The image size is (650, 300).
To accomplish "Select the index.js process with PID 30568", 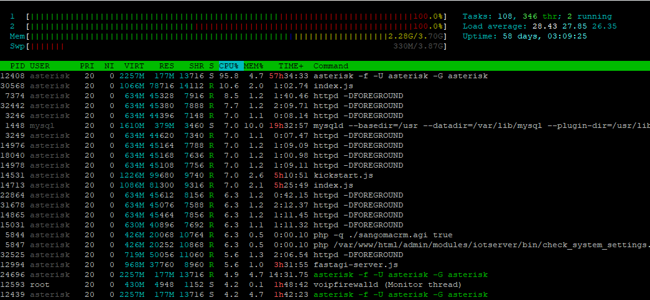I will (x=249, y=86).
